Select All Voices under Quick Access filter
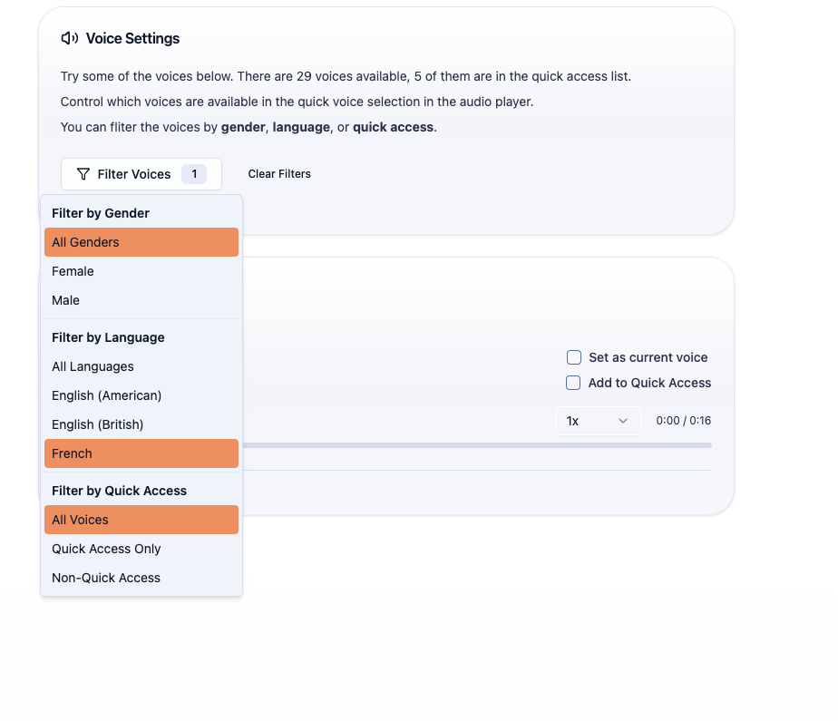The image size is (838, 721). pyautogui.click(x=141, y=520)
